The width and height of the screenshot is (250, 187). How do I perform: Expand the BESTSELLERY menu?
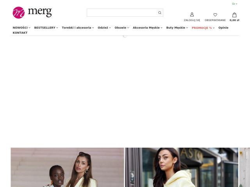[x=46, y=28]
